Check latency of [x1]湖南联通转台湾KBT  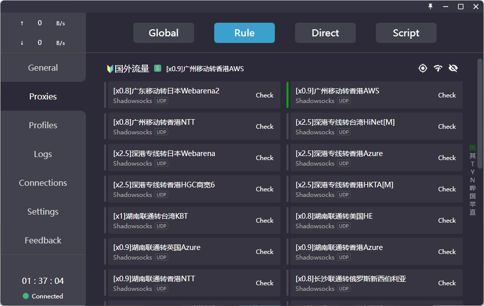[265, 221]
